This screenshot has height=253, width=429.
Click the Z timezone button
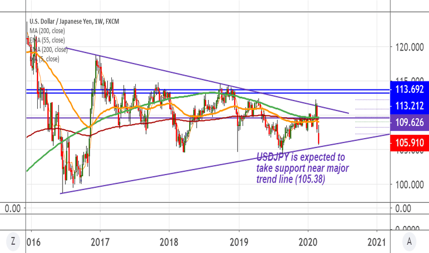(x=13, y=241)
